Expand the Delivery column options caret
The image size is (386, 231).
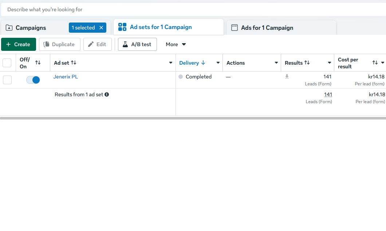(218, 62)
